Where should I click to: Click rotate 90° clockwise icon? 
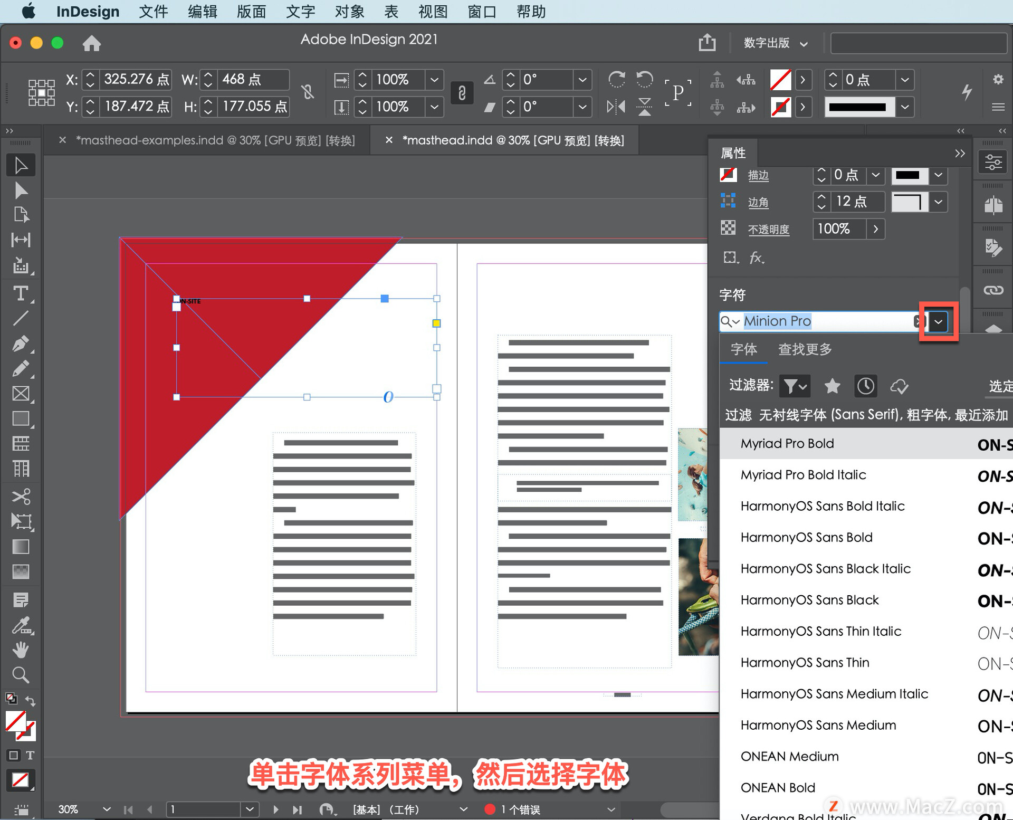[x=616, y=80]
